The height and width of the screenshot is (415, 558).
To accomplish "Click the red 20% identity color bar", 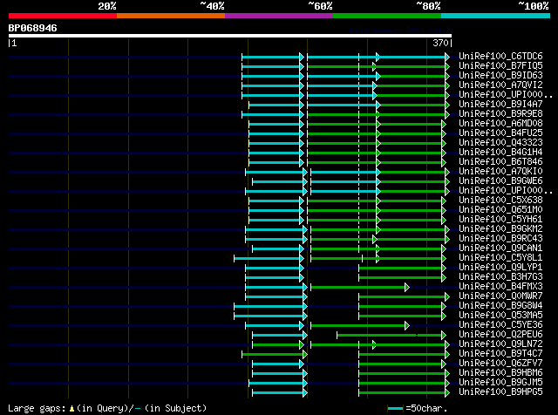I will click(63, 16).
